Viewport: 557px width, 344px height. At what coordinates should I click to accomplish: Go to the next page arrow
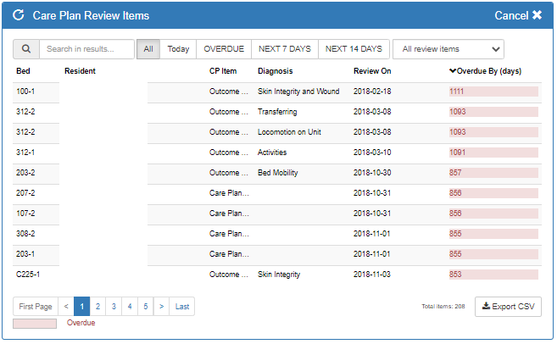point(161,307)
